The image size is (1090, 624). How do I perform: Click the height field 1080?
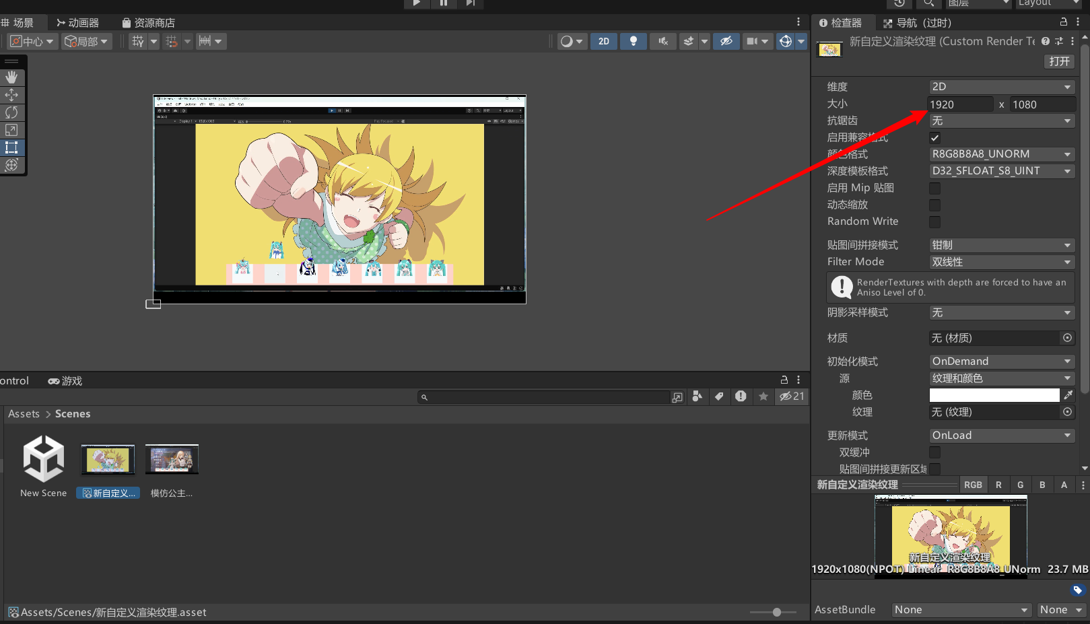tap(1042, 104)
